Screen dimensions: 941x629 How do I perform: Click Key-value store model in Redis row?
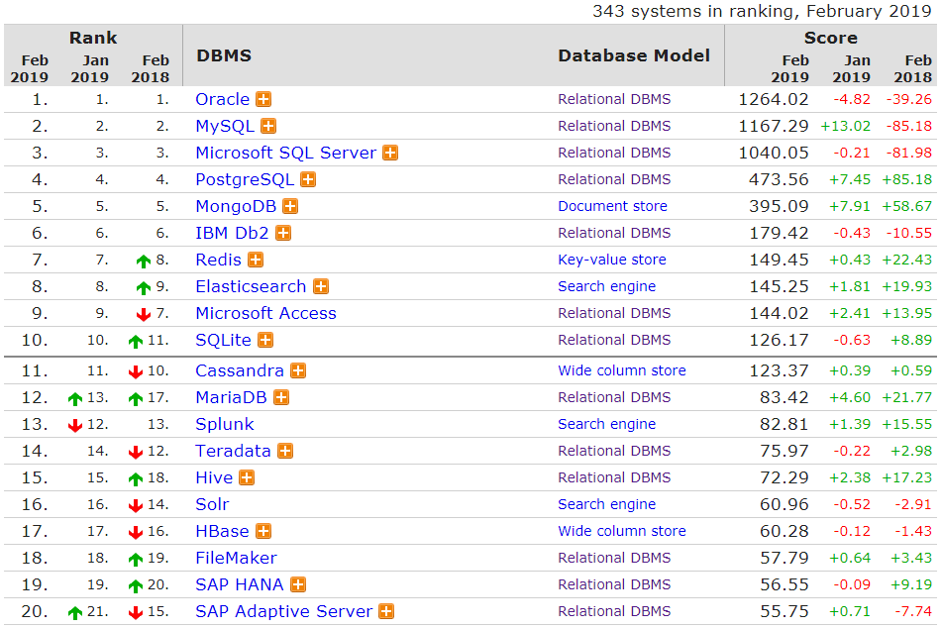click(612, 260)
